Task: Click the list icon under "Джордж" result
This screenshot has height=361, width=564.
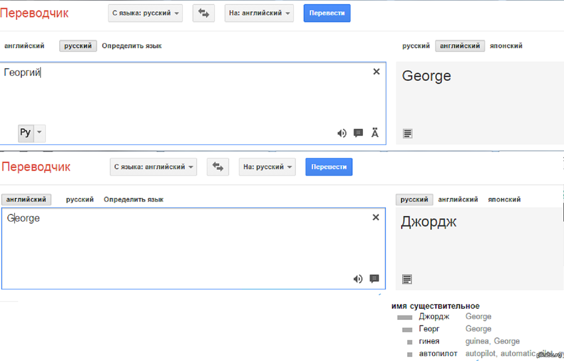Action: tap(407, 279)
